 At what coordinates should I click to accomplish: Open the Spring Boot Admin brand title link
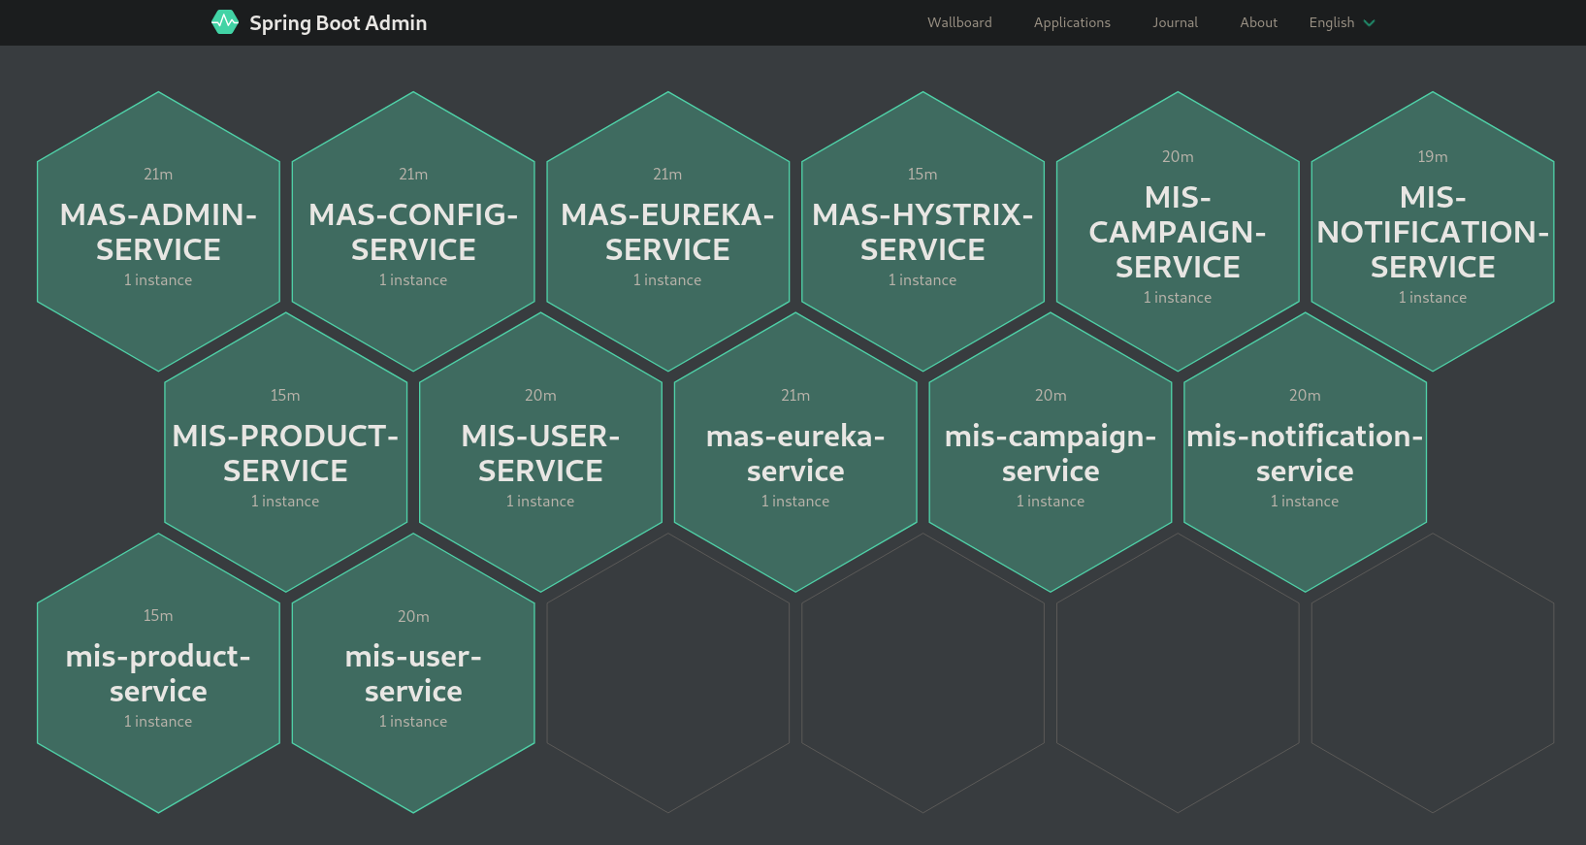point(338,22)
